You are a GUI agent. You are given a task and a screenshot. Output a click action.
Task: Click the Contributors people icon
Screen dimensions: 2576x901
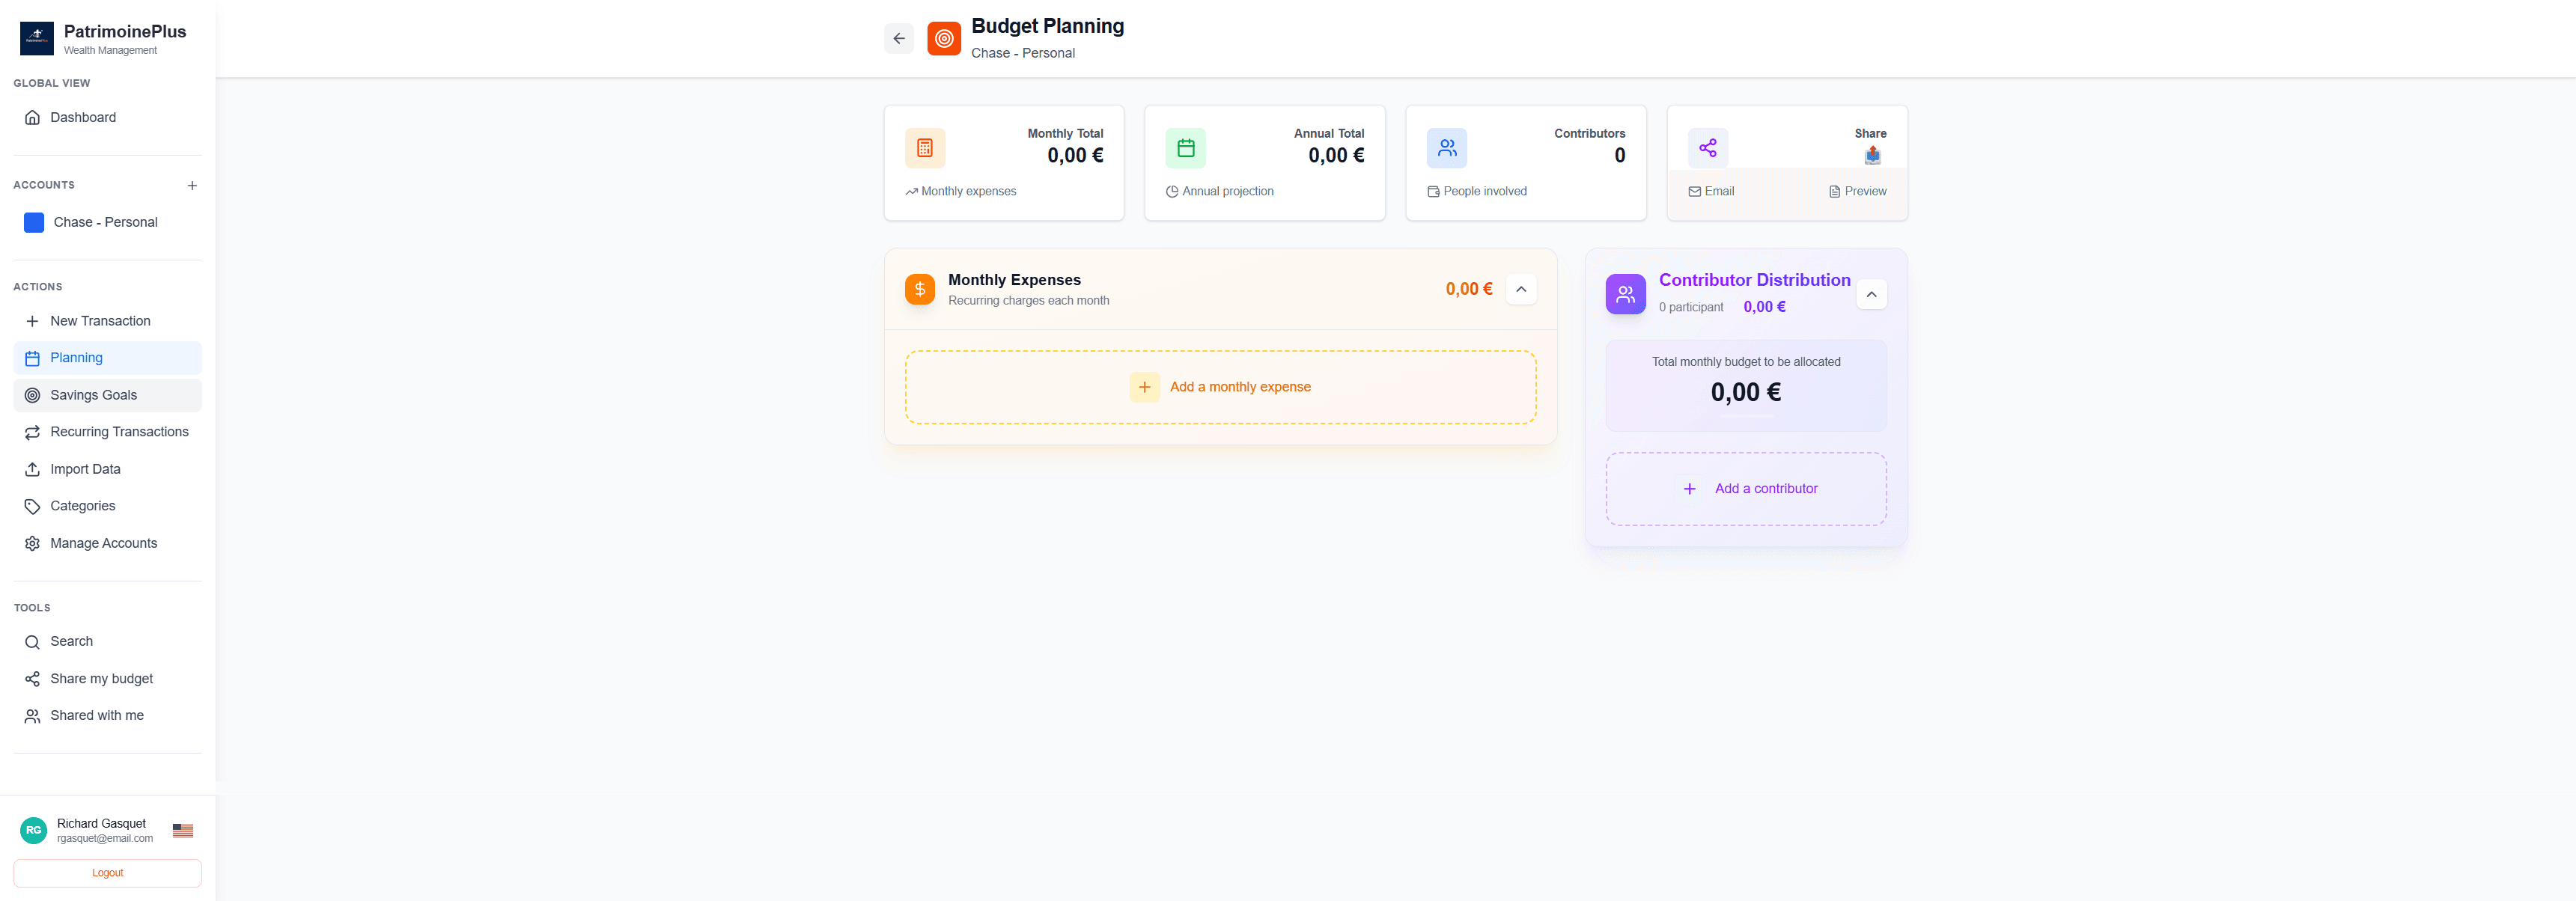click(x=1447, y=147)
